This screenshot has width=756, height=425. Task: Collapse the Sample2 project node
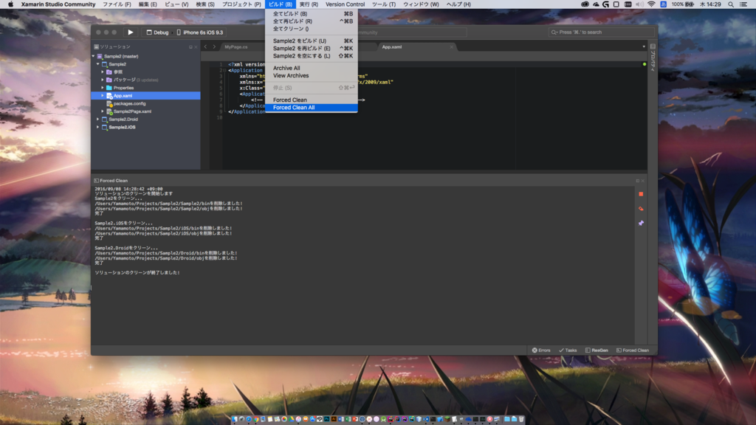pyautogui.click(x=98, y=64)
